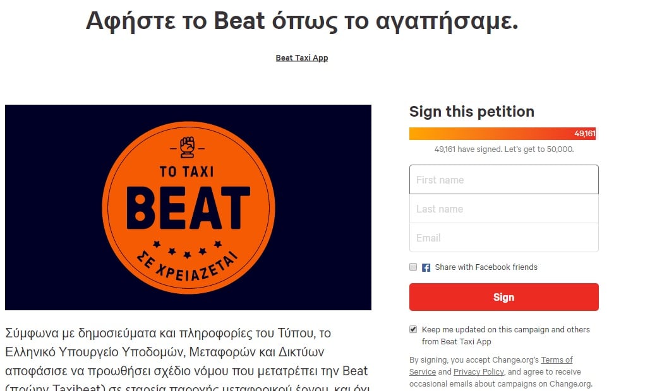Focus the Email input field
Image resolution: width=662 pixels, height=391 pixels.
(x=503, y=238)
